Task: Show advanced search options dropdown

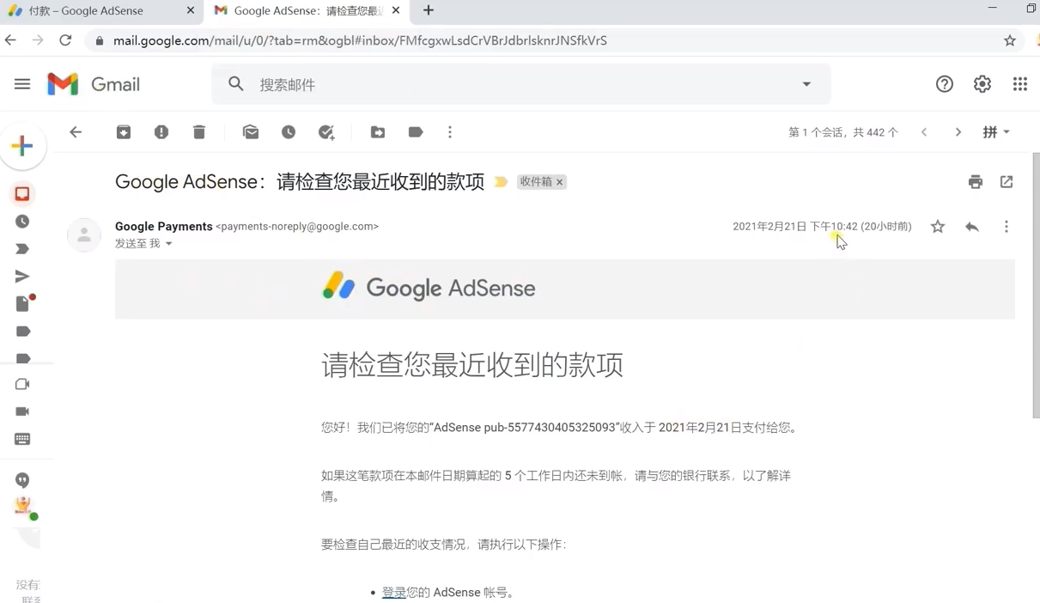Action: [x=806, y=84]
